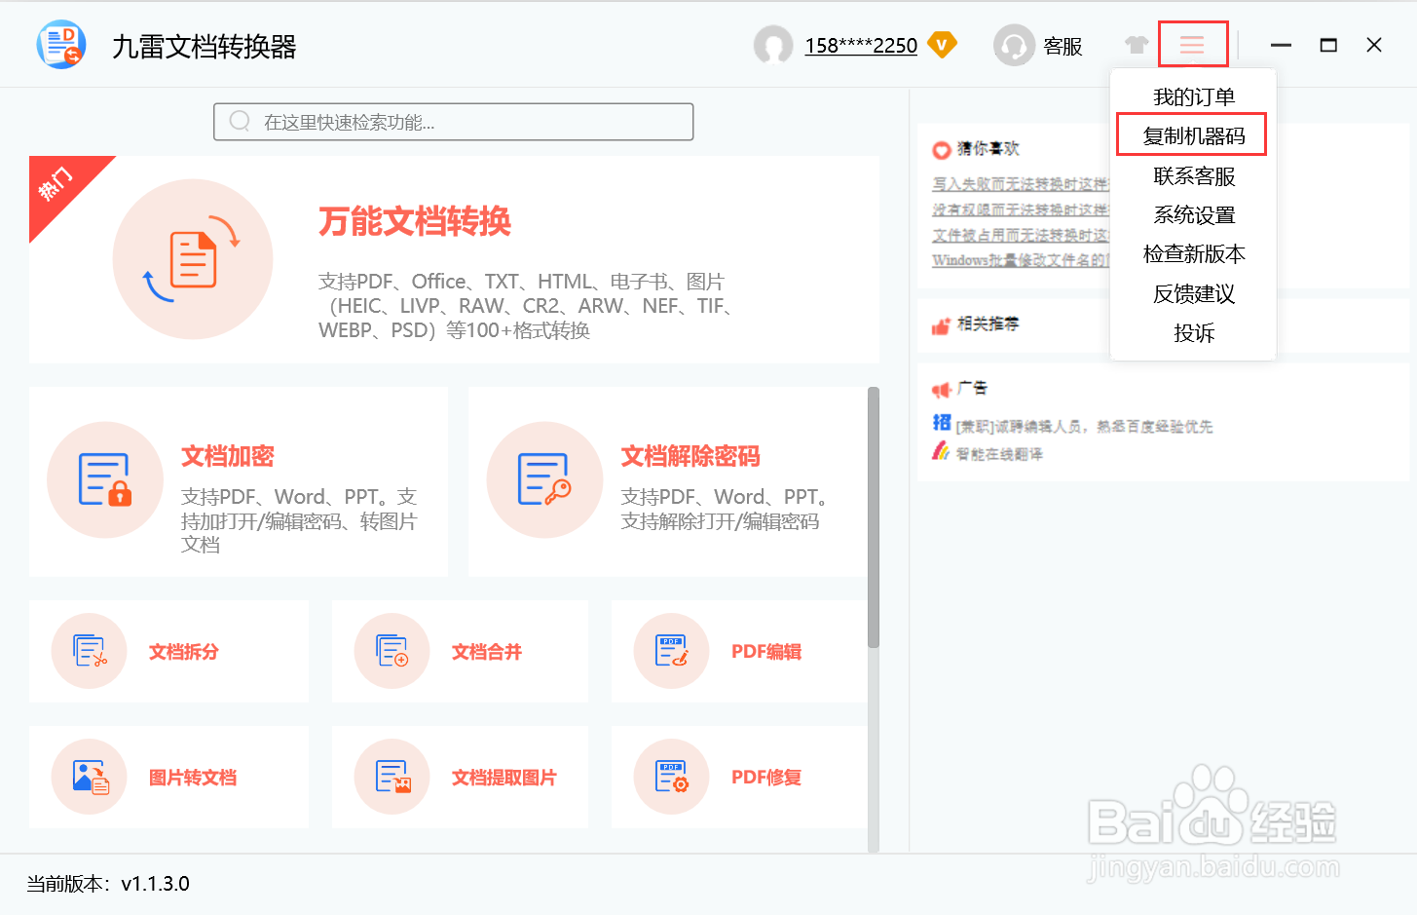The width and height of the screenshot is (1417, 915).
Task: Click the 当前版本: v1.1.3.0 status text
Action: tap(108, 884)
